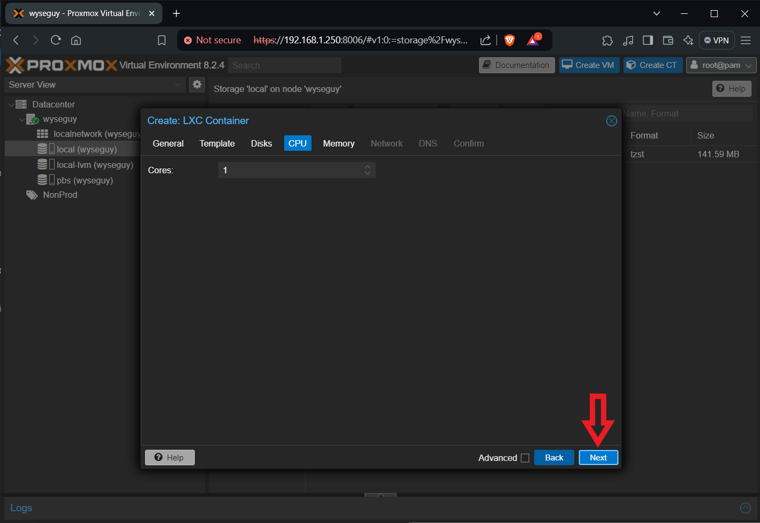Click the Not secure warning icon
This screenshot has height=523, width=760.
click(188, 40)
